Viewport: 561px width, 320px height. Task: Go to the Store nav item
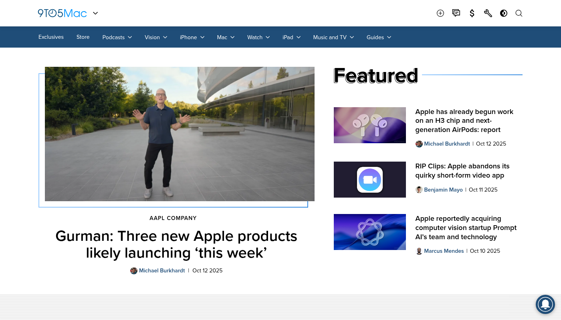(83, 37)
